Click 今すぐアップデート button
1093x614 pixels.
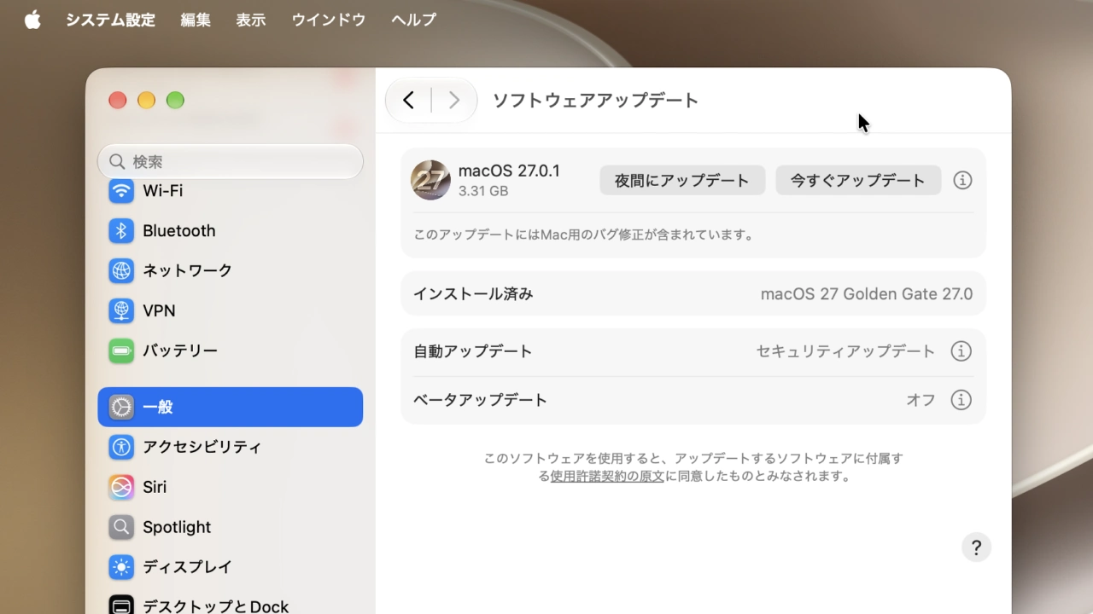tap(858, 180)
